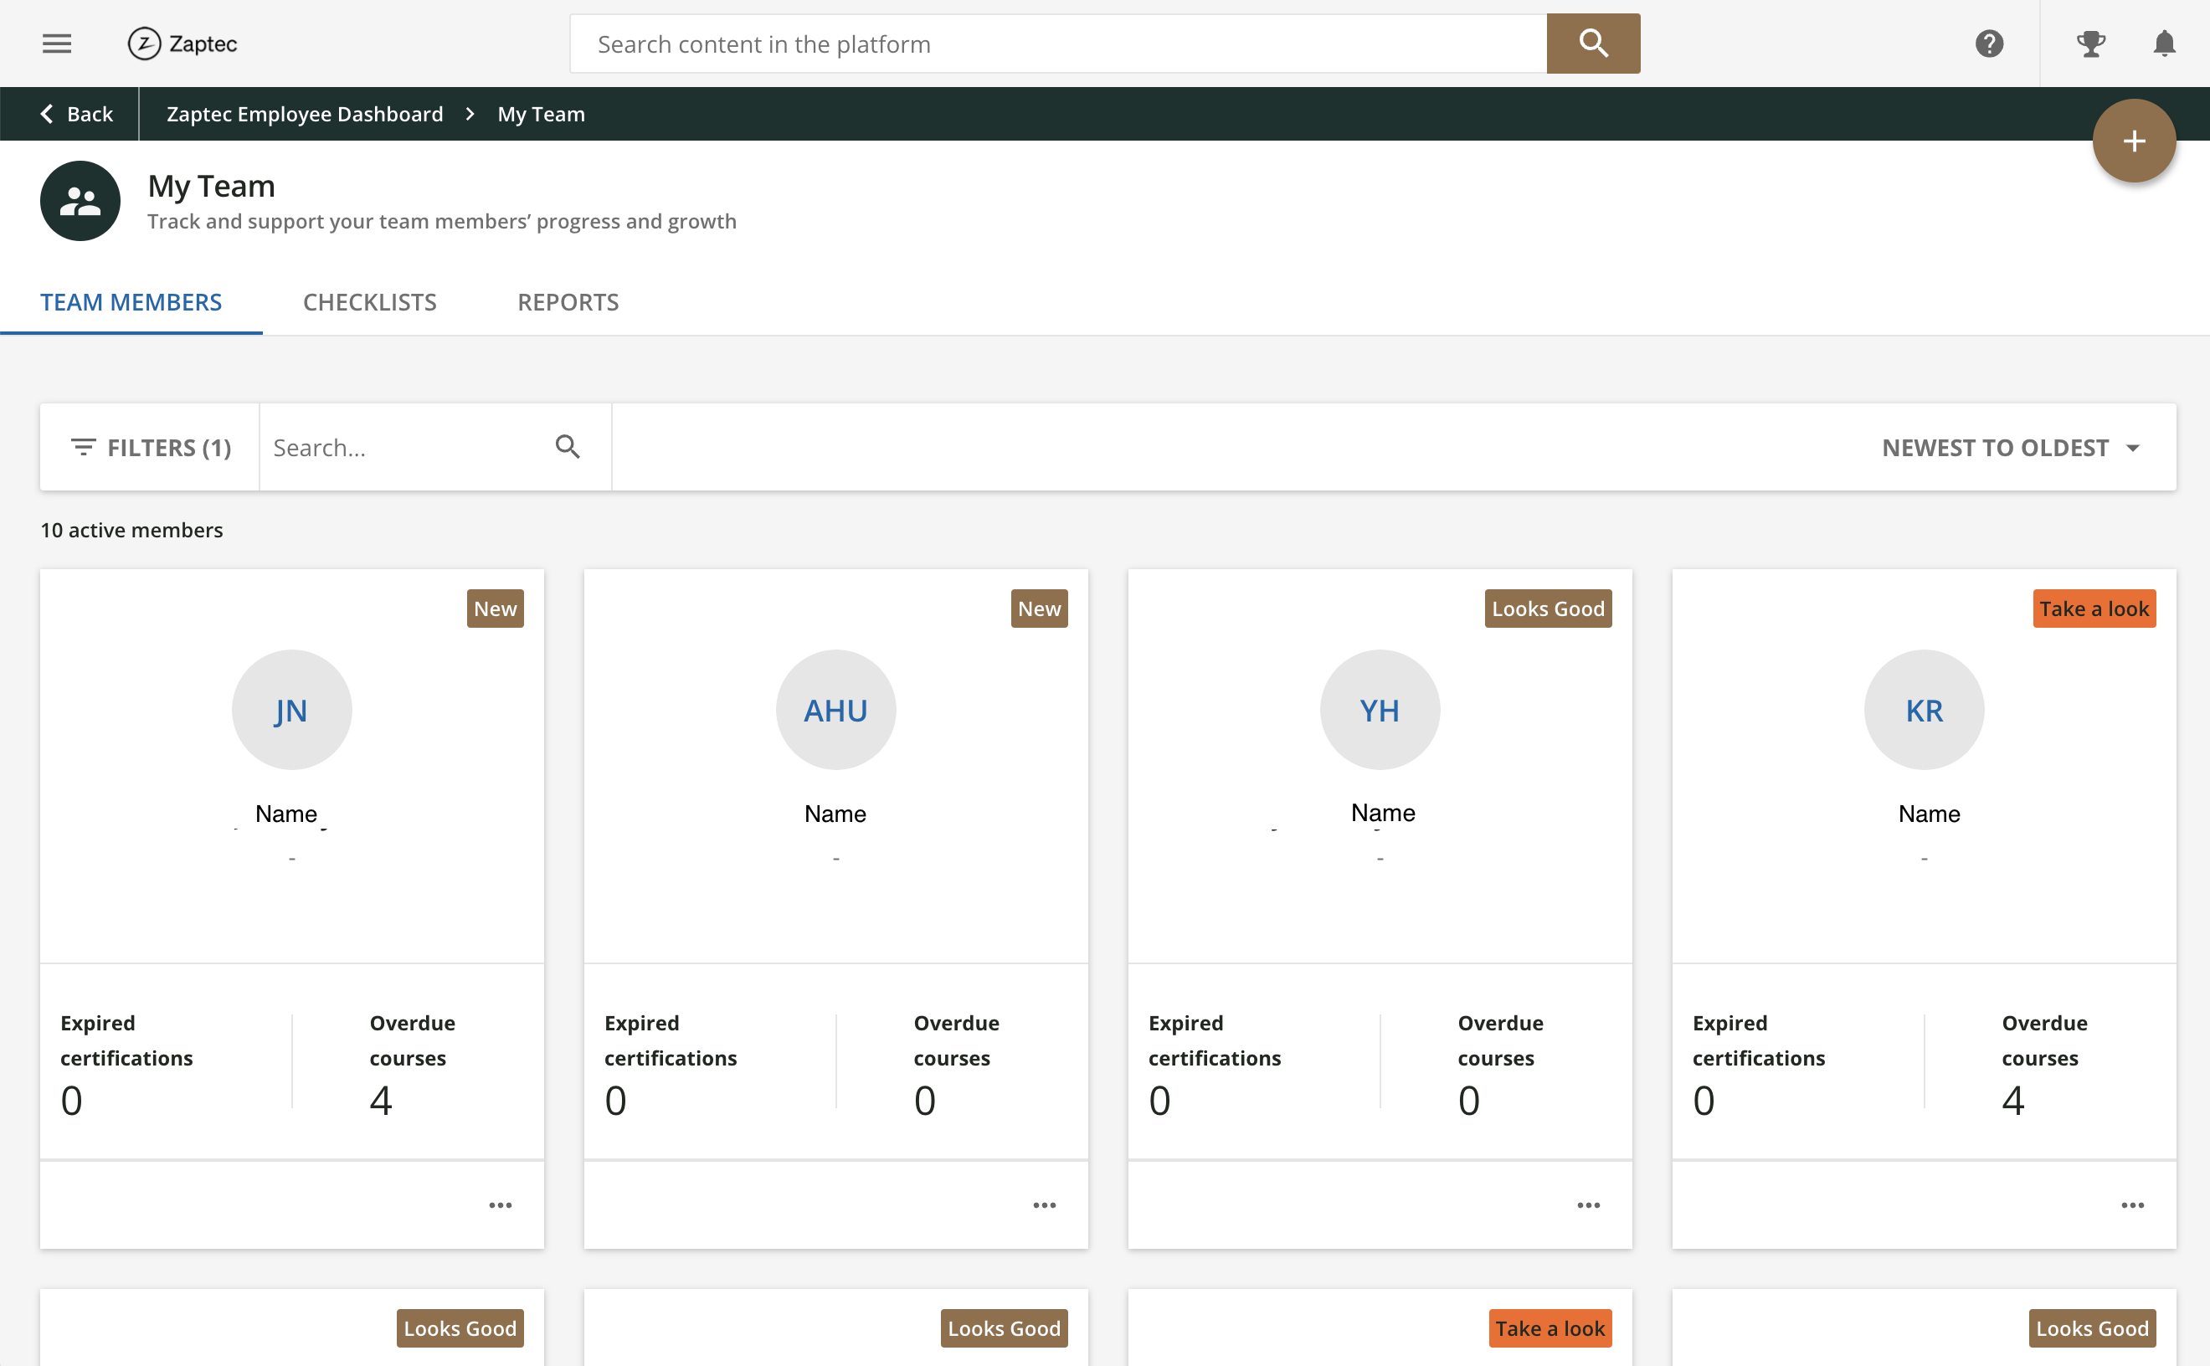2210x1366 pixels.
Task: Open three-dot menu on JN card
Action: pyautogui.click(x=501, y=1205)
